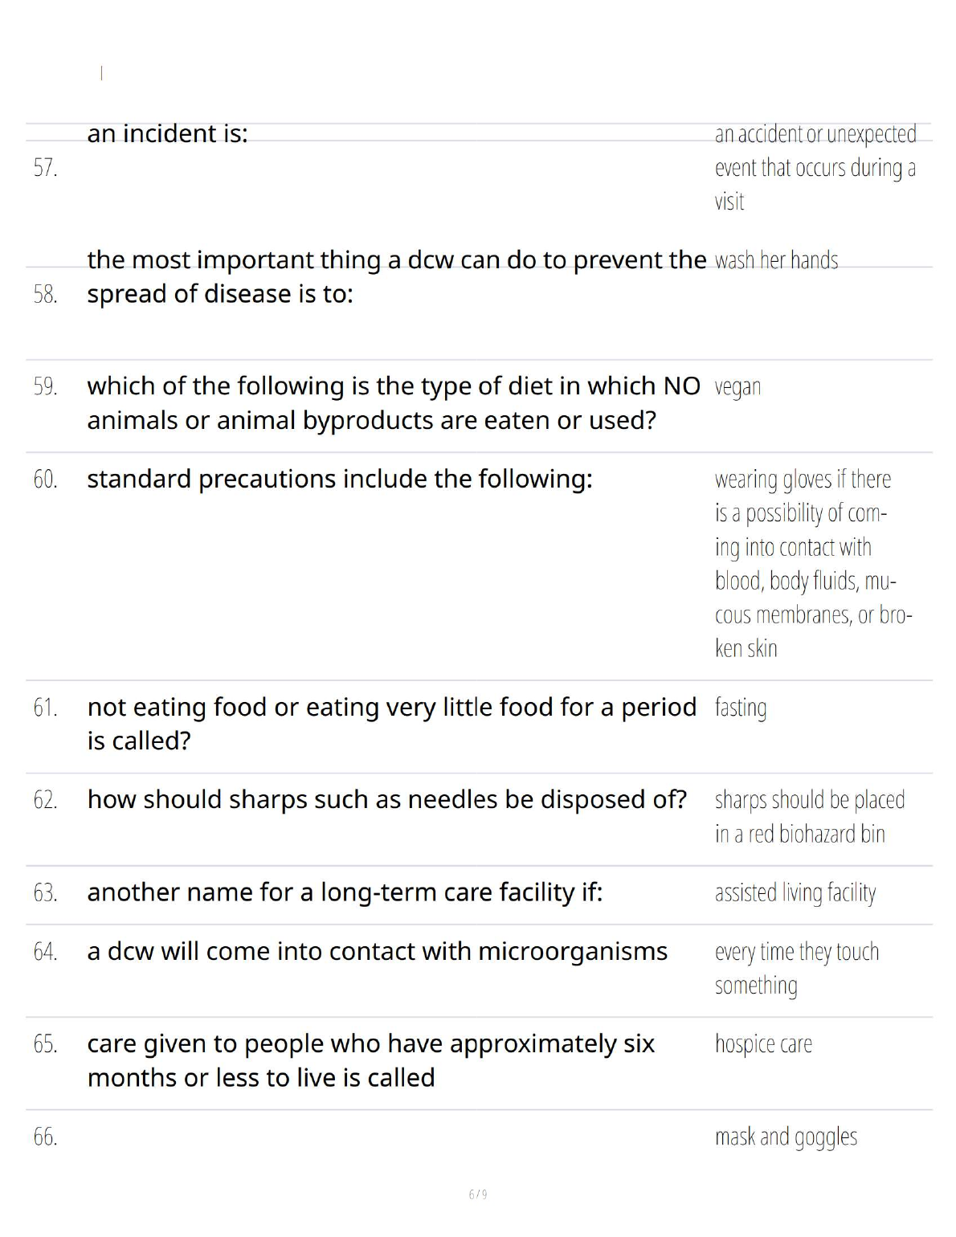Click the long-term care facility question
The width and height of the screenshot is (956, 1237).
pos(345,892)
